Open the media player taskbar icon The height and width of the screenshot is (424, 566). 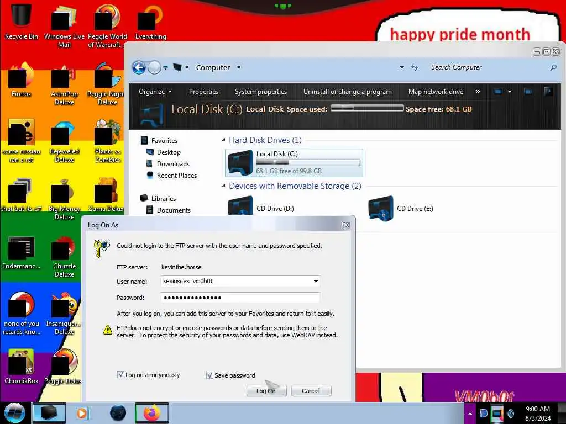pyautogui.click(x=82, y=413)
